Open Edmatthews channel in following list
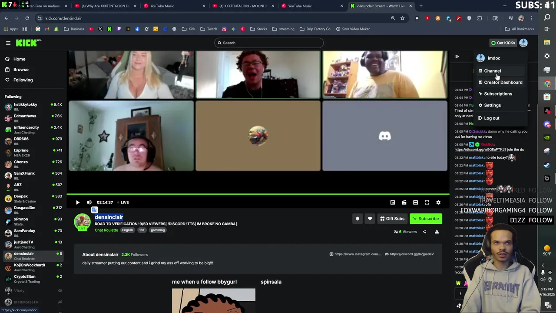 coord(33,118)
